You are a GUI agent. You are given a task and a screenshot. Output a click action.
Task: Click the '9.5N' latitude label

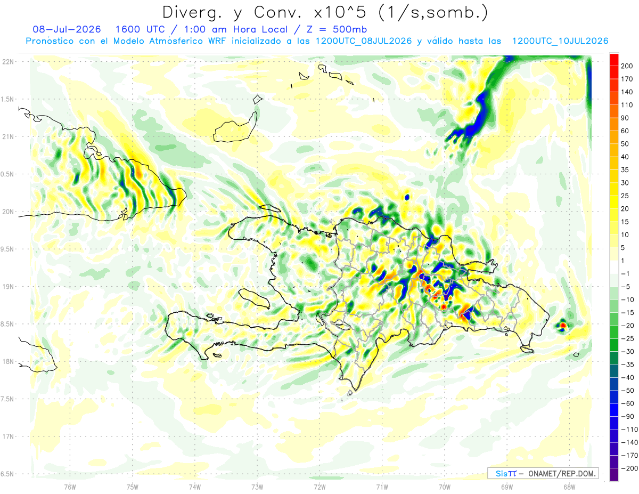(7, 249)
